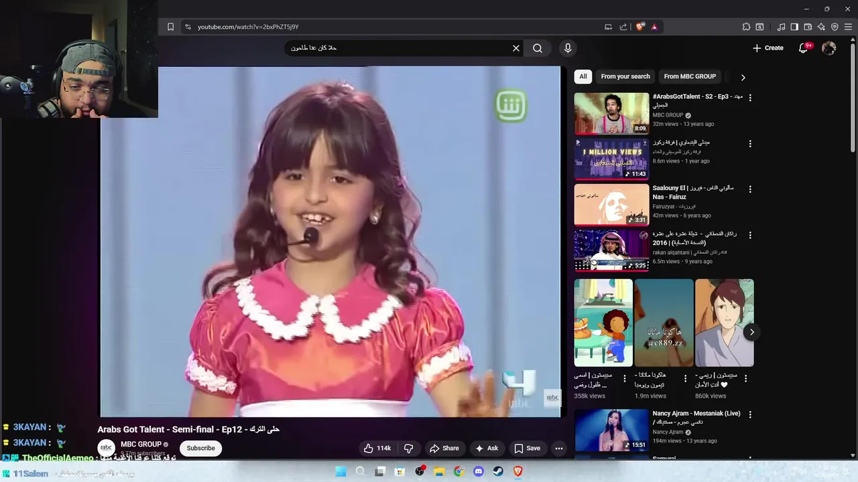Click the MBC GROUP channel under S2 Ep3 video
The width and height of the screenshot is (858, 482).
coord(668,115)
